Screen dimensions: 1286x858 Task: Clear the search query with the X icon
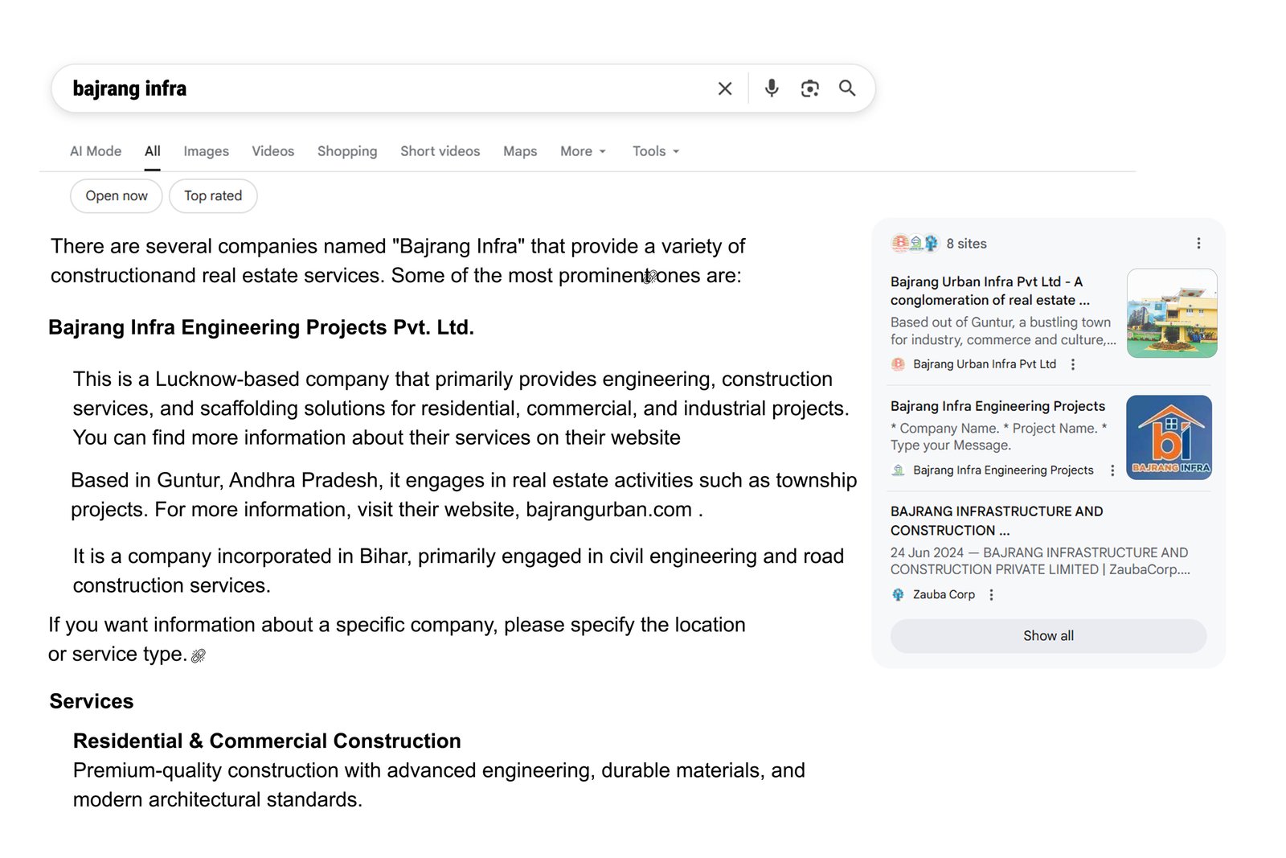tap(724, 88)
